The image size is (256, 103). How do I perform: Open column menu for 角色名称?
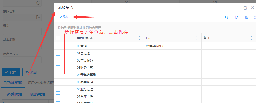pyautogui.click(x=140, y=38)
